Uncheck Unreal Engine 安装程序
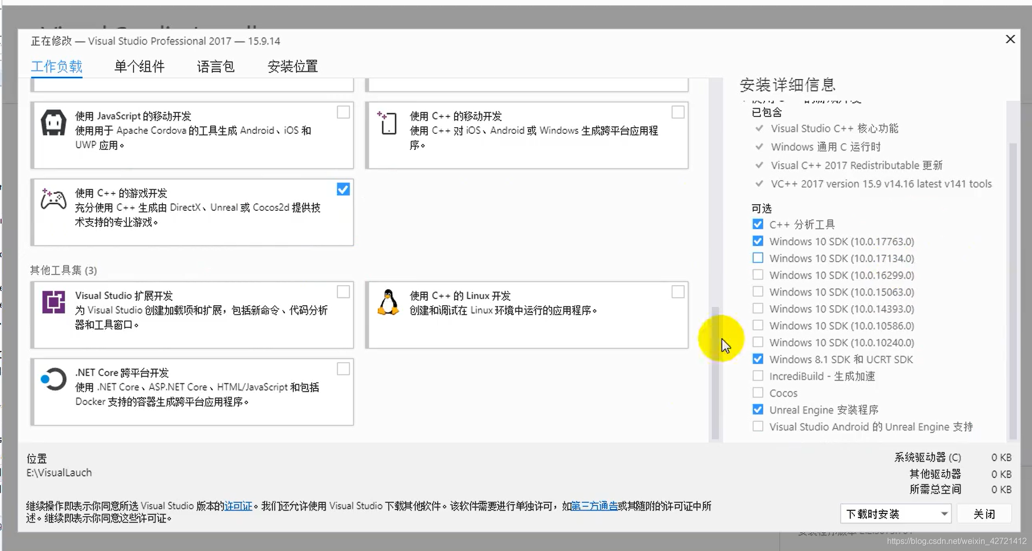Screen dimensions: 1032x551 click(758, 409)
